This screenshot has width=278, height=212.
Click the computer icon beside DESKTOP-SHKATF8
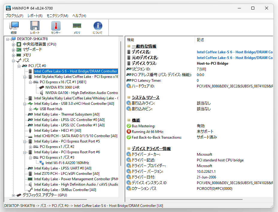(13, 39)
